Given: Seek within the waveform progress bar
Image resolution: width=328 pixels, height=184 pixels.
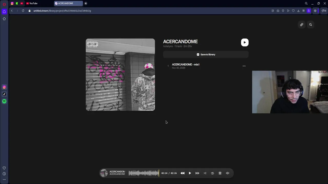Looking at the screenshot, I should (x=144, y=173).
